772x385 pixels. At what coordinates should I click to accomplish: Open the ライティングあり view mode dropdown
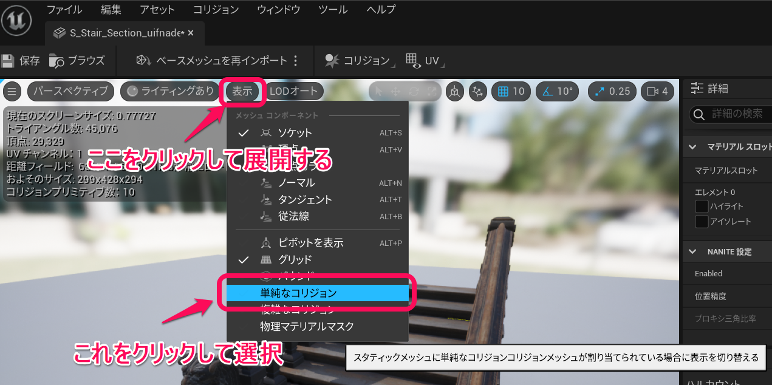click(x=170, y=91)
